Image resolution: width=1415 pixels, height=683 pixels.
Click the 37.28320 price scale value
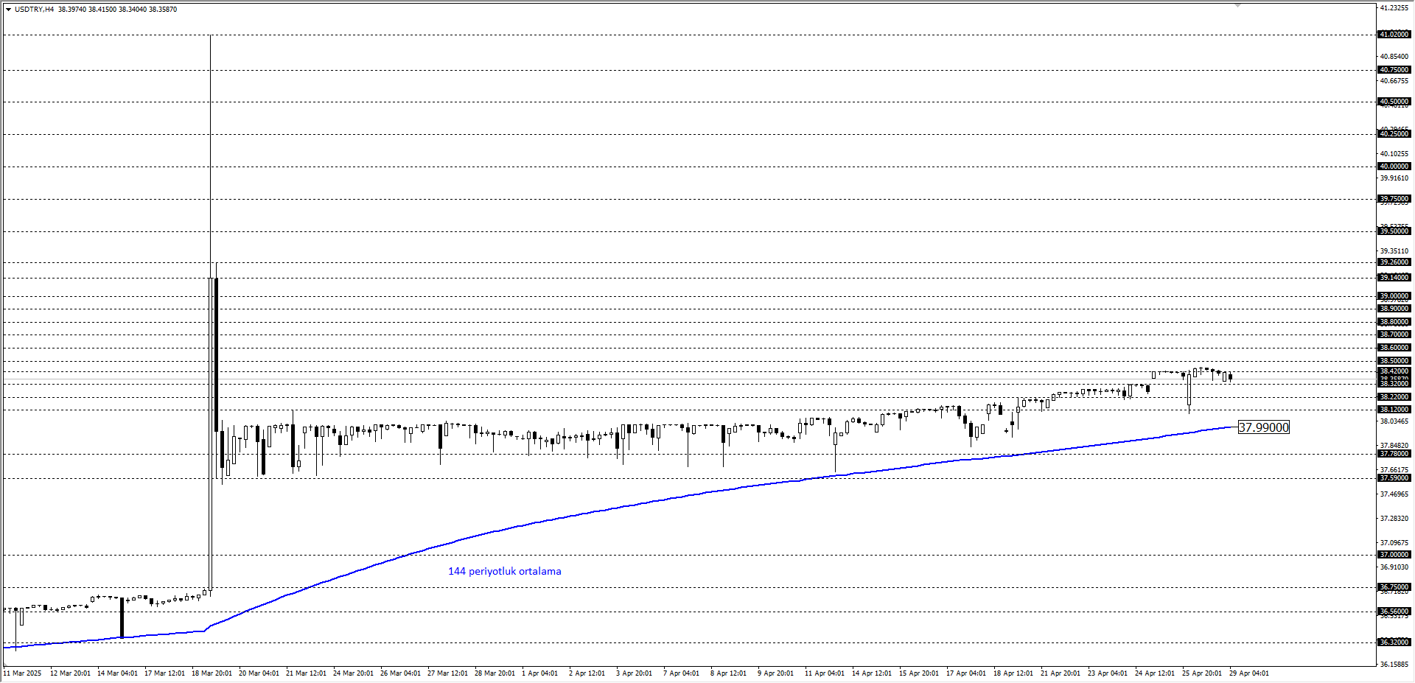coord(1394,519)
